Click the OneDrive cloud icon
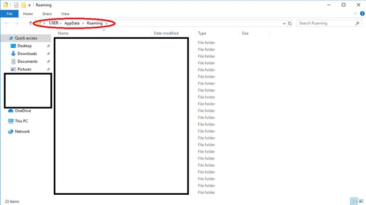Screen dimensions: 366x205 coord(10,111)
